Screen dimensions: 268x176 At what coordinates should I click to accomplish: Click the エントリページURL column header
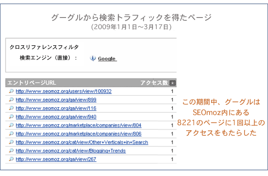pyautogui.click(x=31, y=83)
